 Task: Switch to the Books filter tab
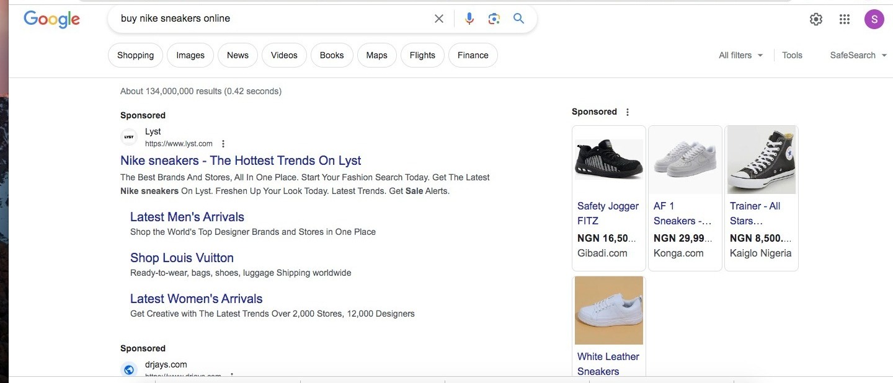tap(332, 55)
